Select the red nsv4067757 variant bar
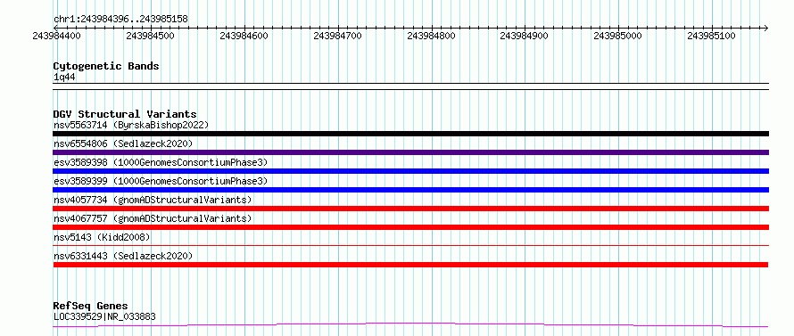Viewport: 794px width, 336px height. (x=410, y=227)
